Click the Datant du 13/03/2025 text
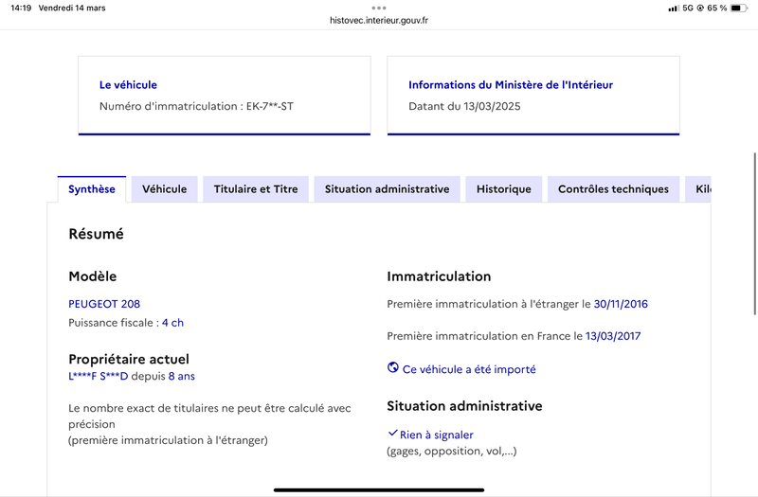This screenshot has height=497, width=758. click(x=464, y=106)
